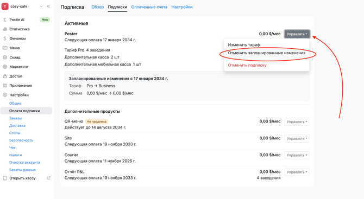Open Управлять dropdown for Courier
This screenshot has height=199, width=364.
(x=297, y=155)
